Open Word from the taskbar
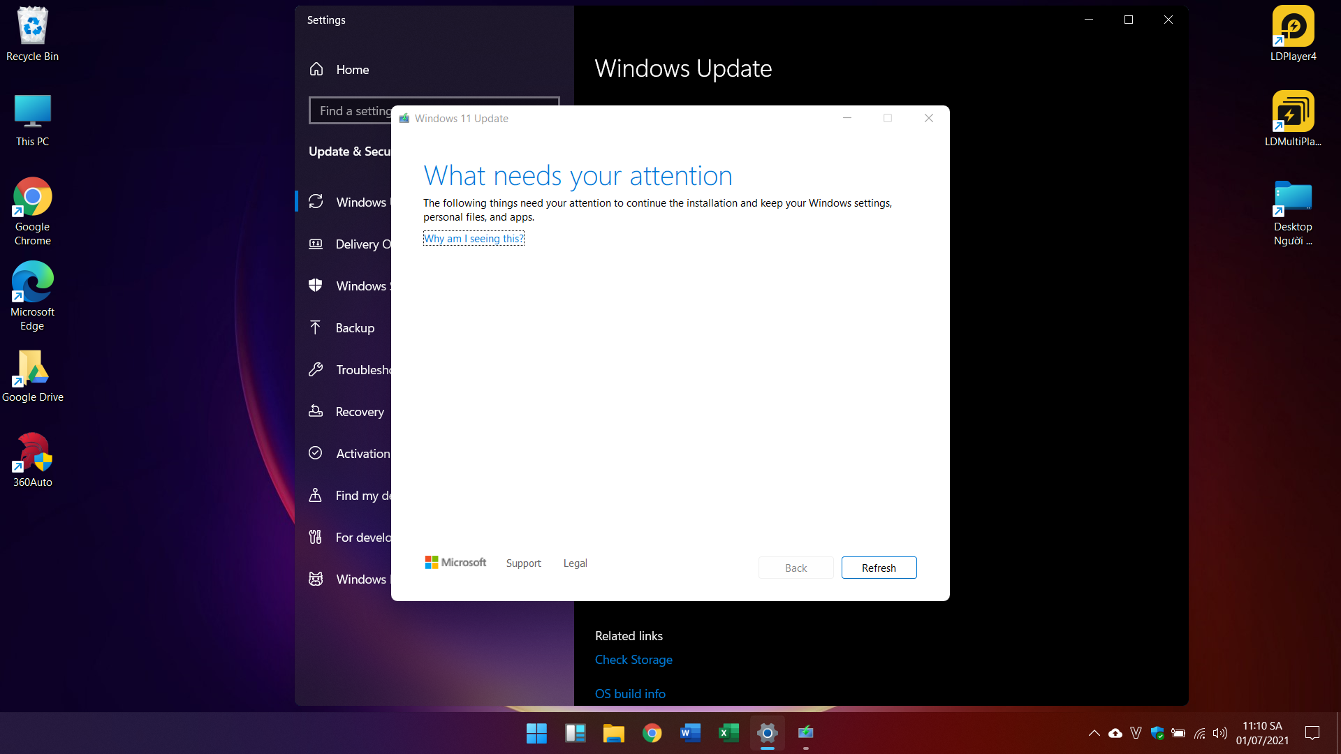The image size is (1341, 754). pos(690,733)
